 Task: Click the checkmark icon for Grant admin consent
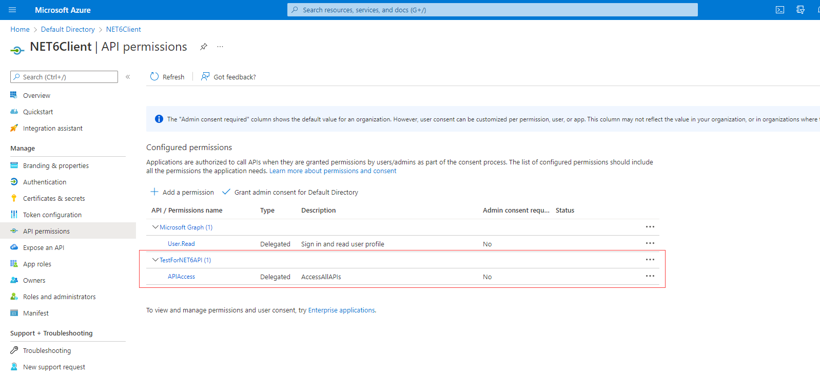[x=226, y=192]
